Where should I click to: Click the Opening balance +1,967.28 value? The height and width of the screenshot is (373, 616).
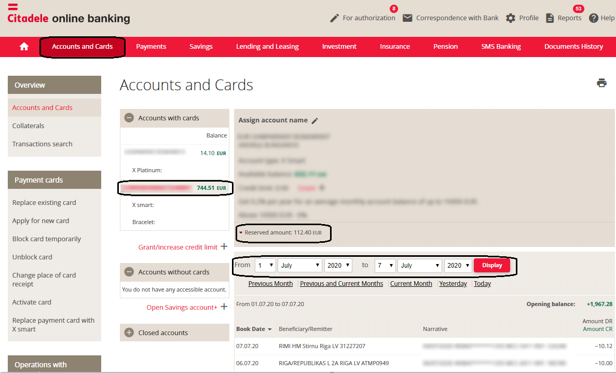(599, 305)
